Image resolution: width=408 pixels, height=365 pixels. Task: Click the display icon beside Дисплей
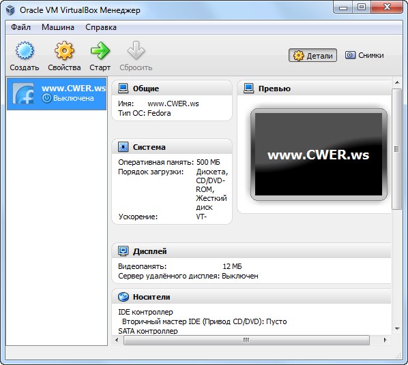(x=123, y=251)
